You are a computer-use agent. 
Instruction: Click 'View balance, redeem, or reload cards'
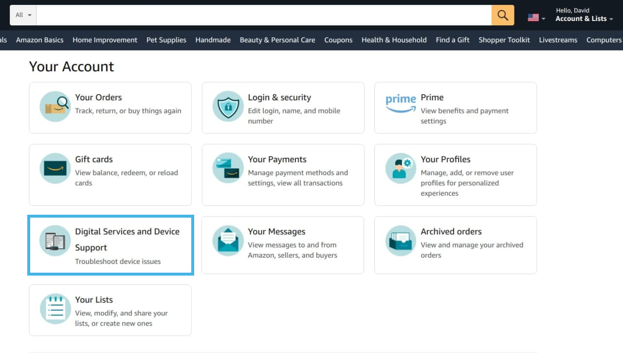point(127,178)
